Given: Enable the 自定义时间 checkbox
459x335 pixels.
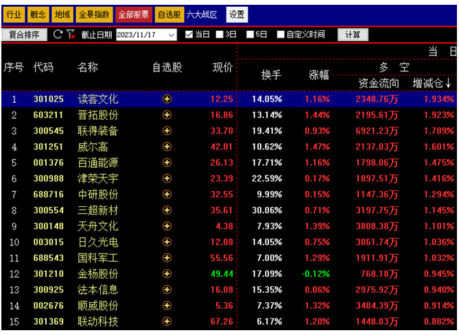Looking at the screenshot, I should click(x=281, y=34).
